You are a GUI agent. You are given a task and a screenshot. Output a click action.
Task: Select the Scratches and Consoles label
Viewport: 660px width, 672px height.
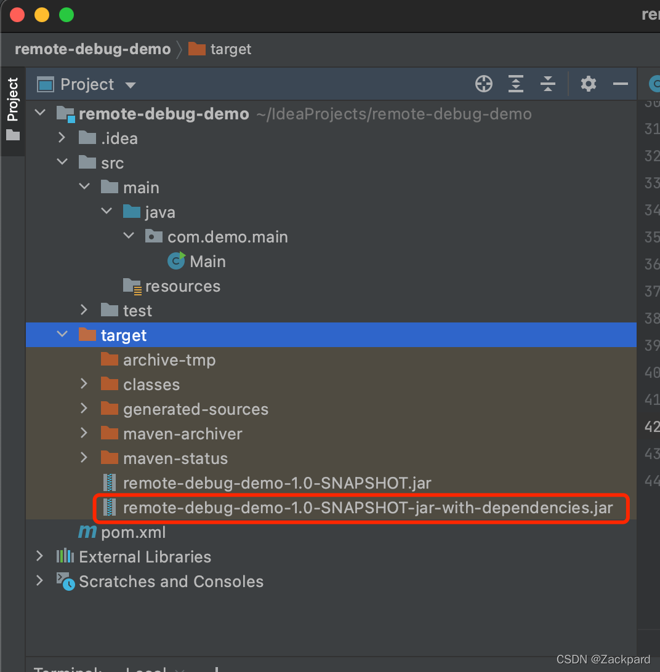(x=171, y=582)
